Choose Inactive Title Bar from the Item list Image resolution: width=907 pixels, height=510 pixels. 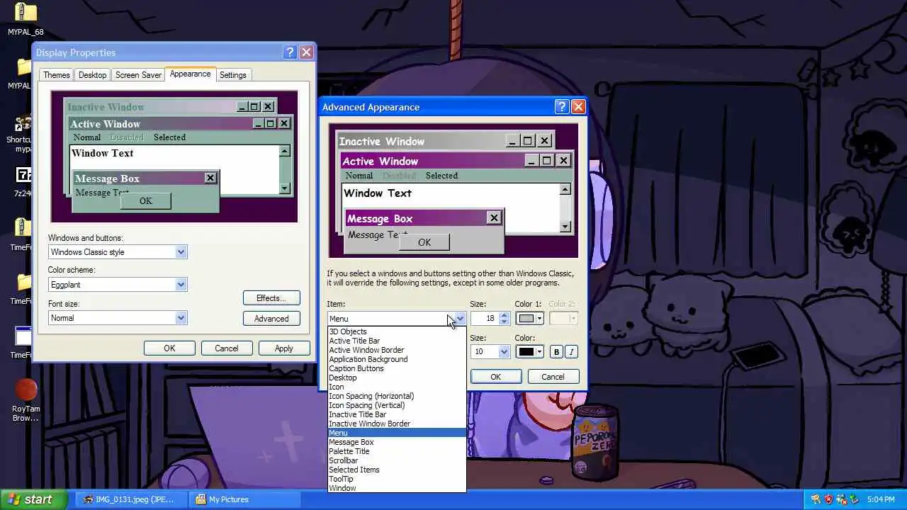pyautogui.click(x=397, y=414)
